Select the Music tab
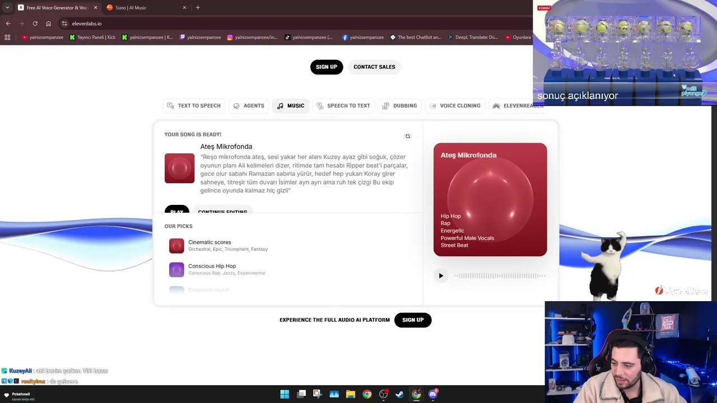This screenshot has width=717, height=403. 291,106
